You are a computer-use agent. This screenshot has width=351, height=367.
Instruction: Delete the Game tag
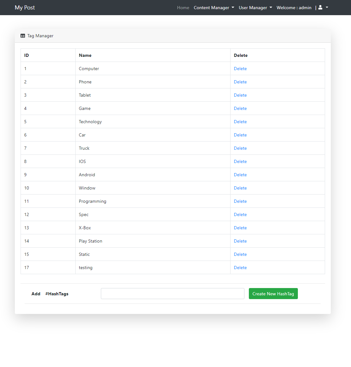click(x=240, y=108)
